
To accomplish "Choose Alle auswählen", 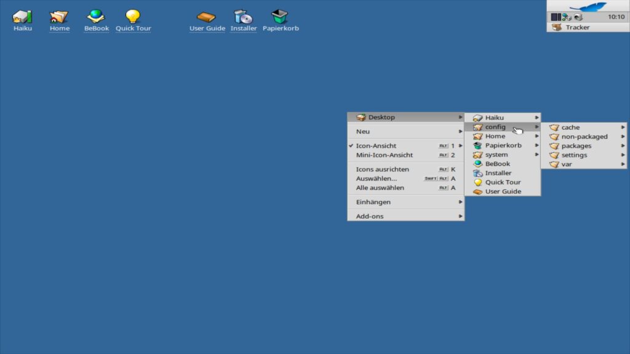I will 406,188.
